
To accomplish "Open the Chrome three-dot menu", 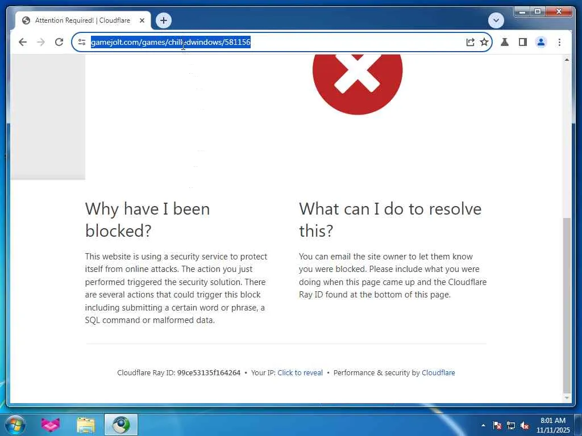I will coord(559,42).
